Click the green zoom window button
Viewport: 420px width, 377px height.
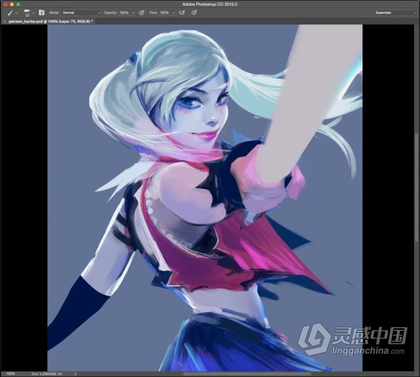(x=18, y=4)
